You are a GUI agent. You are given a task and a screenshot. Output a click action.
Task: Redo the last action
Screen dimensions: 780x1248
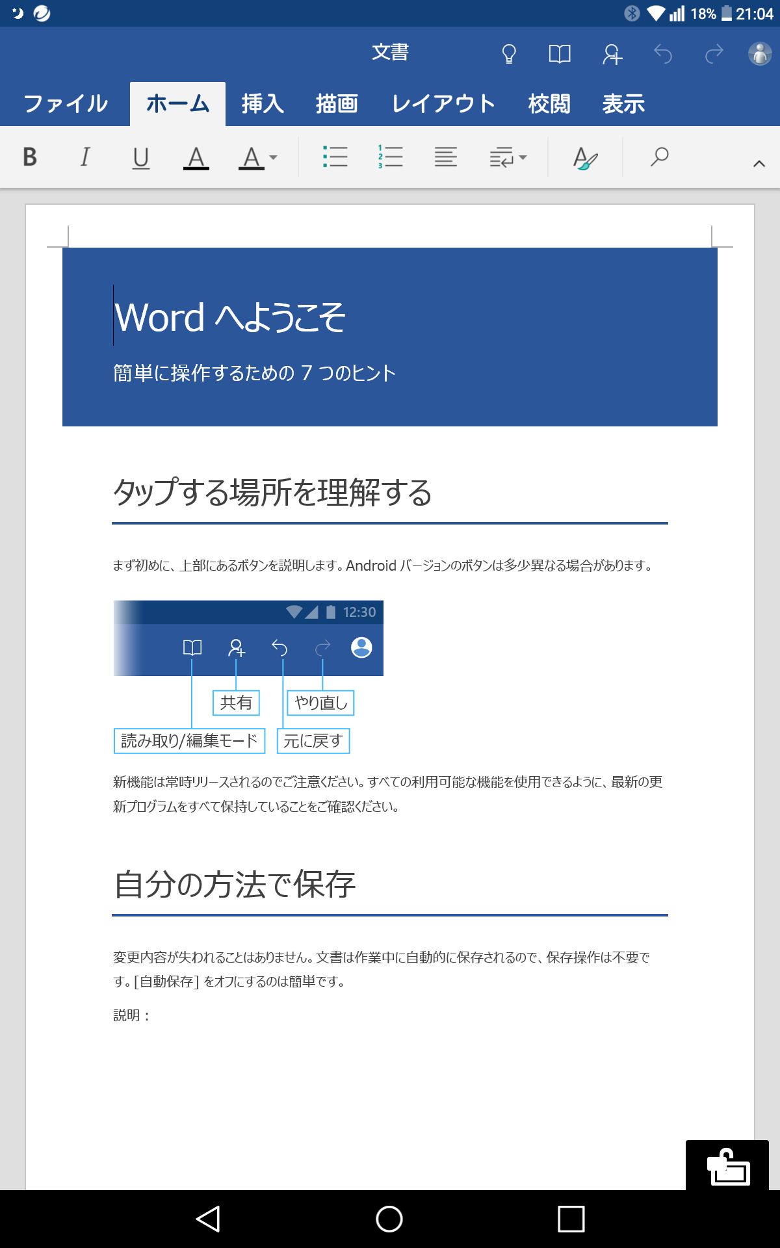(x=714, y=54)
